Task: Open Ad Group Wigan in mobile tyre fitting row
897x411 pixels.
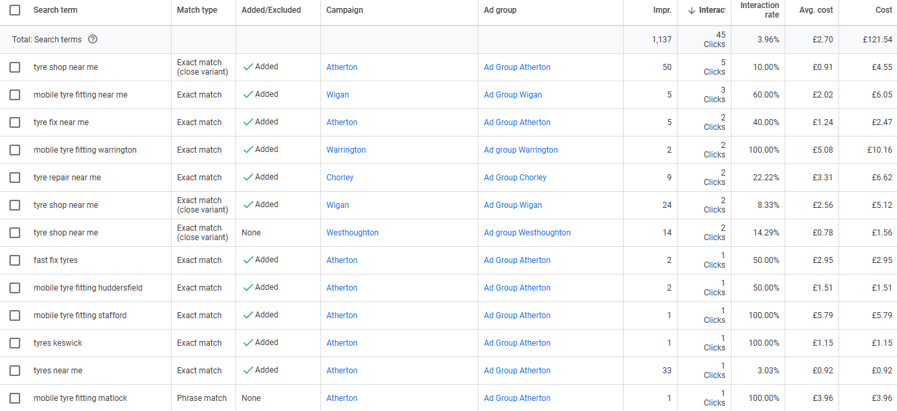Action: click(513, 95)
